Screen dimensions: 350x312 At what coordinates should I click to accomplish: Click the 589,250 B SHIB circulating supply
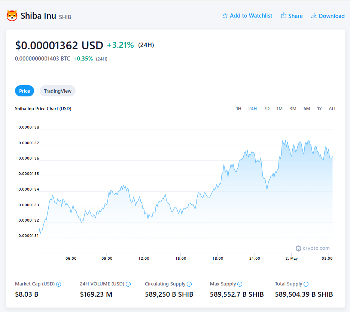click(169, 294)
